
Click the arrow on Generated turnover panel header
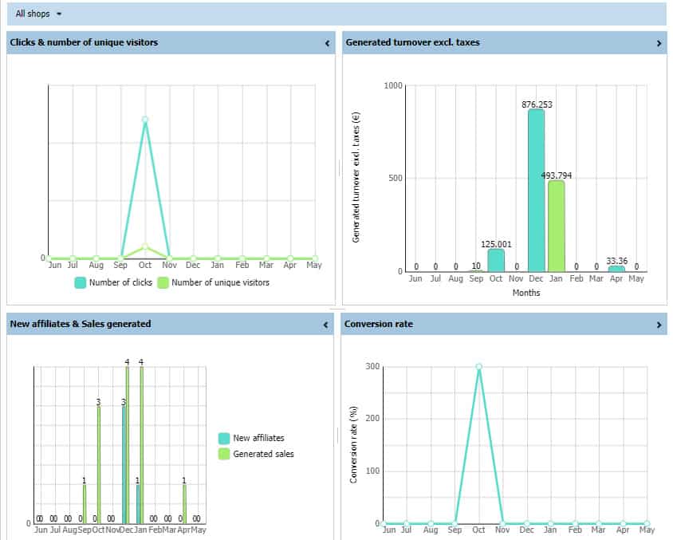[x=659, y=43]
